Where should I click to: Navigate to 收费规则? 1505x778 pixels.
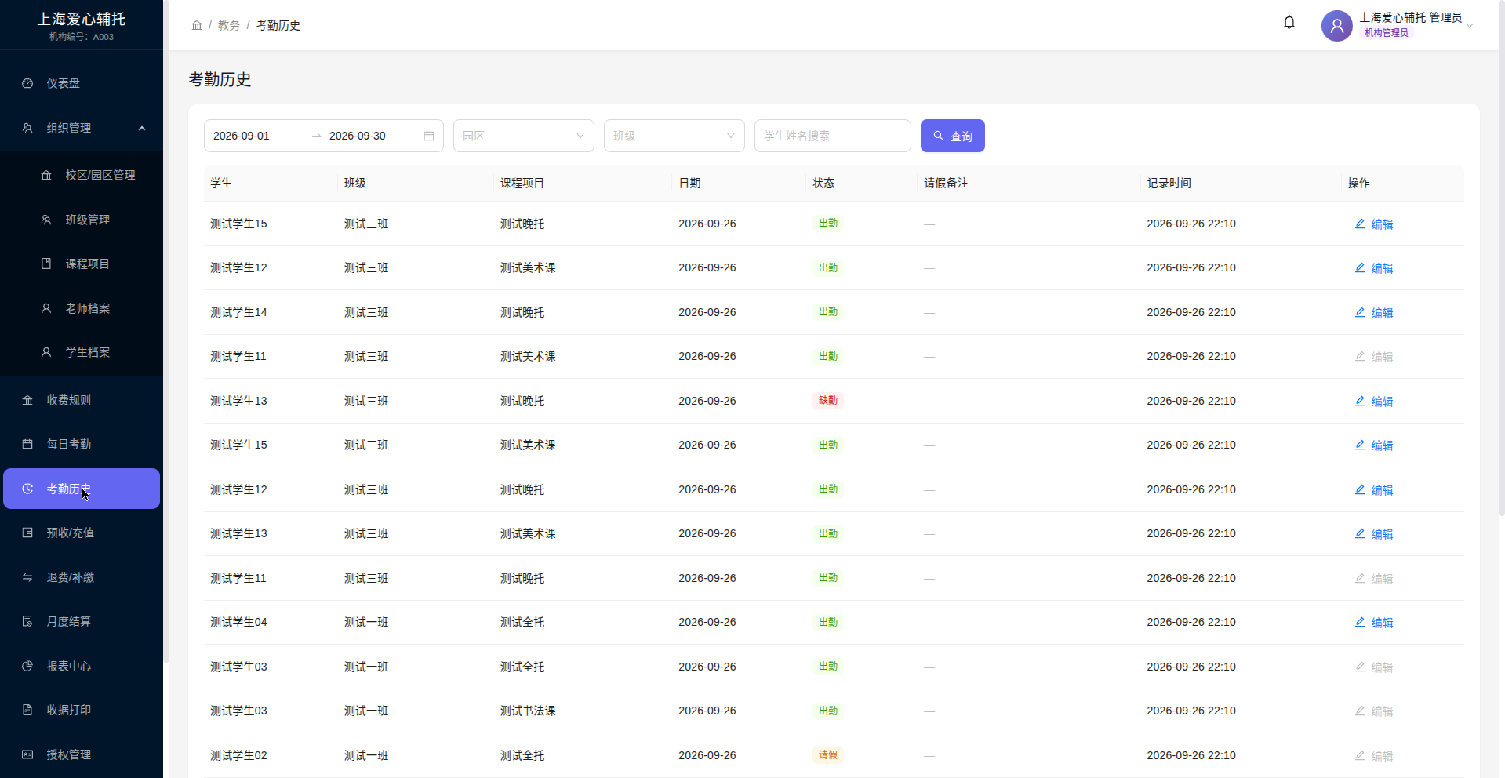coord(82,400)
